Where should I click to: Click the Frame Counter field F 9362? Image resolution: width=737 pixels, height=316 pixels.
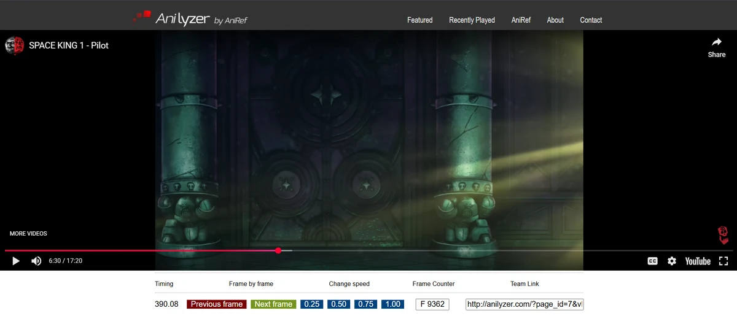click(x=432, y=304)
